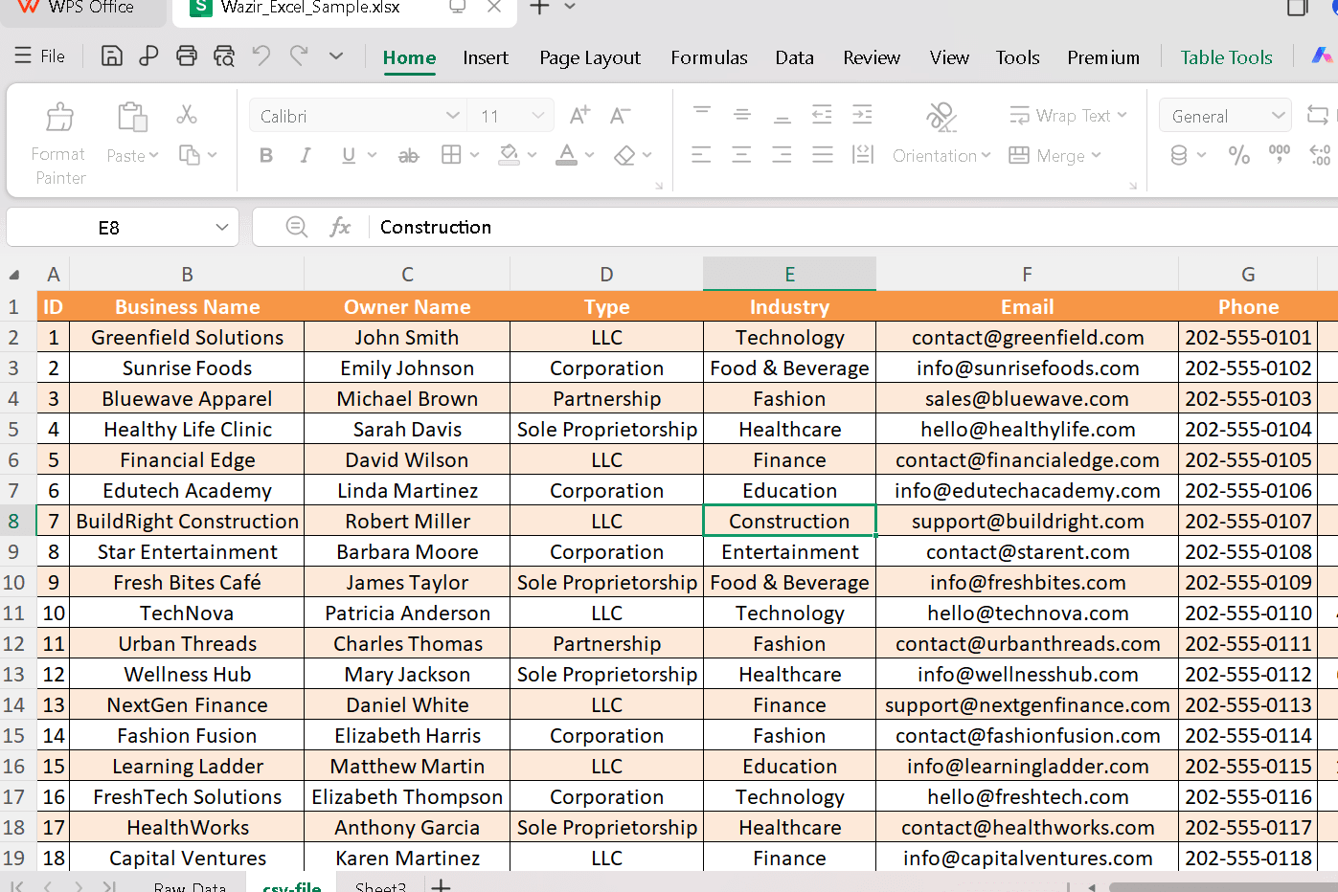1338x892 pixels.
Task: Click the Borders grid icon
Action: tap(451, 155)
